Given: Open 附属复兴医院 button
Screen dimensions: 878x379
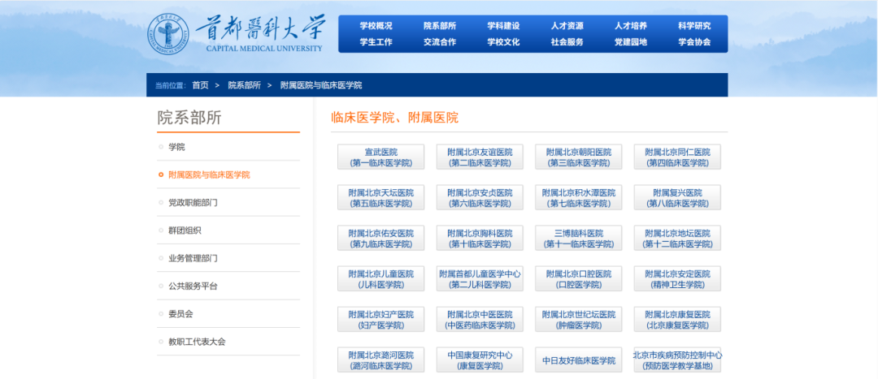Looking at the screenshot, I should 677,197.
